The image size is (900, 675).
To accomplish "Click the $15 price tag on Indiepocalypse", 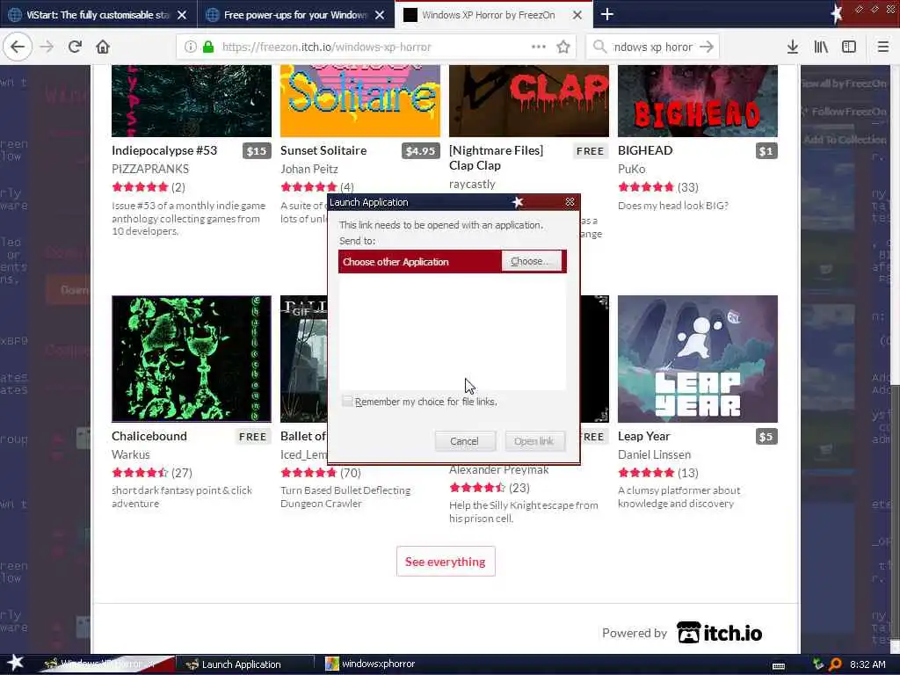I will (x=257, y=151).
